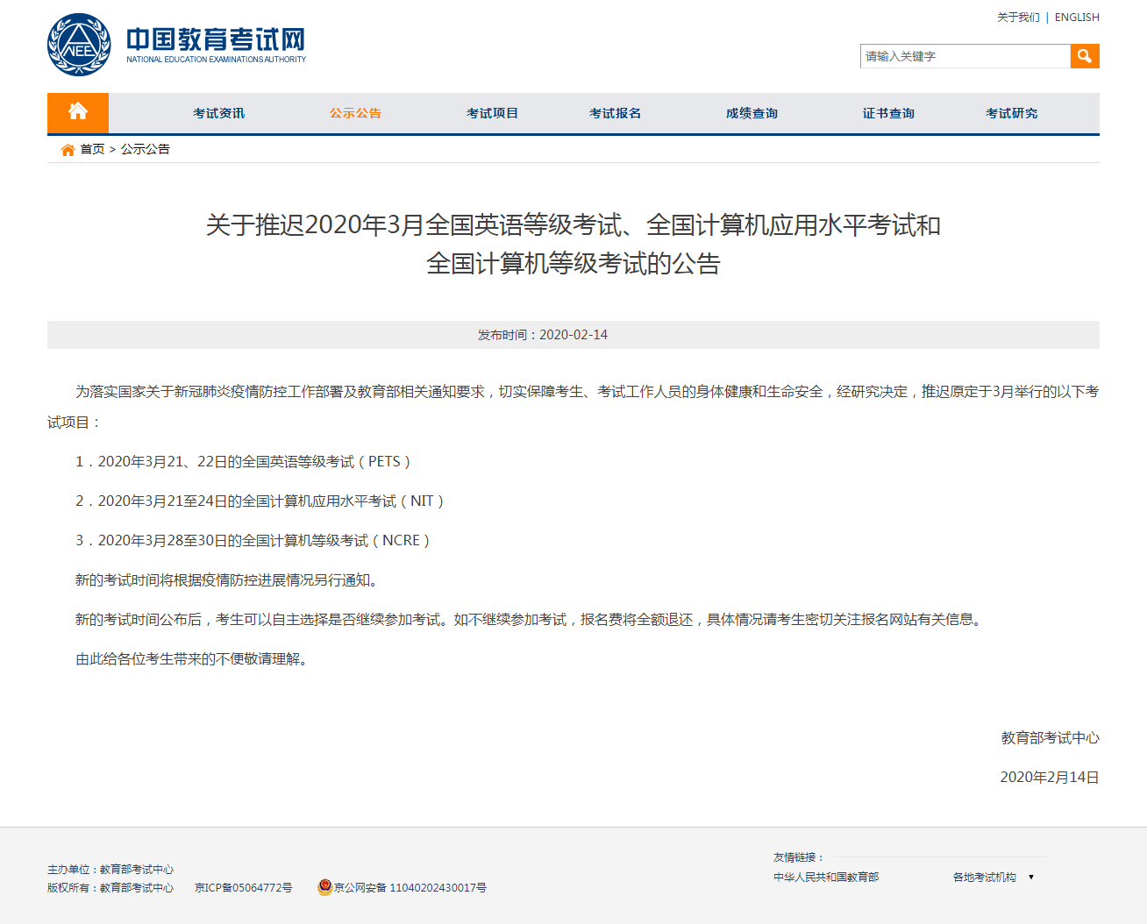Open the 考试研究 menu item
Viewport: 1147px width, 924px height.
point(1011,113)
